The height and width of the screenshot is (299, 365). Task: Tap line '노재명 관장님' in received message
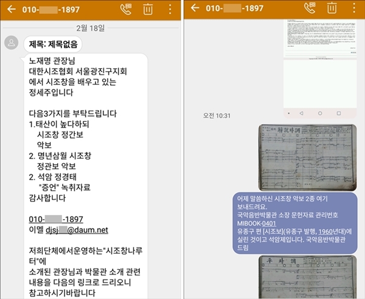[x=52, y=61]
